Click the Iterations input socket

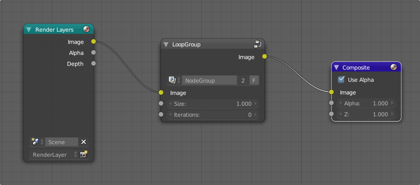click(x=161, y=115)
